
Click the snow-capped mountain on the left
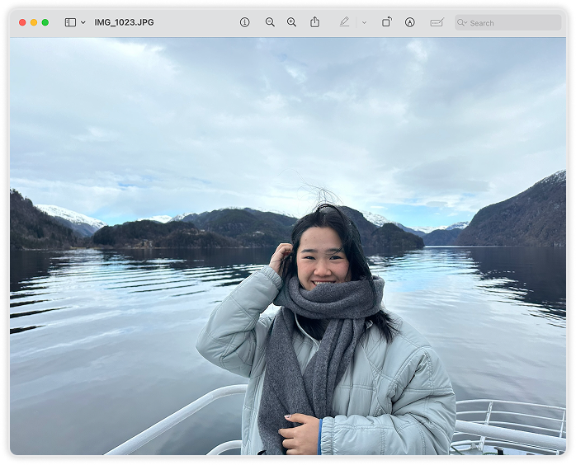pyautogui.click(x=70, y=218)
